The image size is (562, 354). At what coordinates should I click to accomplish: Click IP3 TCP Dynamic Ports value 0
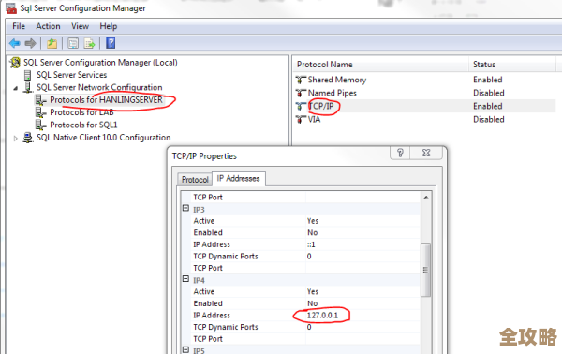[309, 257]
